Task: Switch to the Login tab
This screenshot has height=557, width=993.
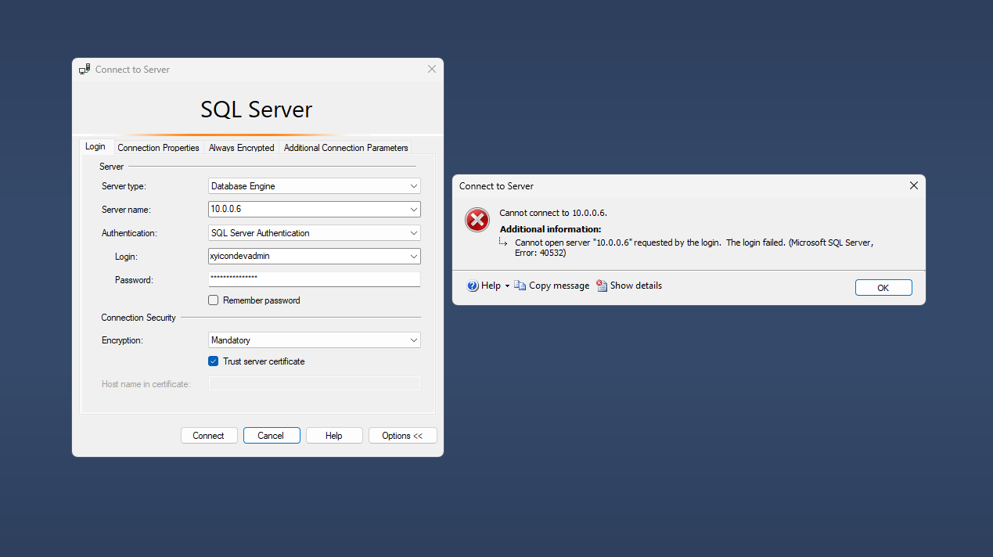Action: click(95, 146)
